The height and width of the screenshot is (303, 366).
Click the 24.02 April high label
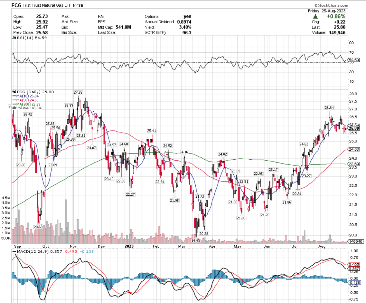(222, 154)
